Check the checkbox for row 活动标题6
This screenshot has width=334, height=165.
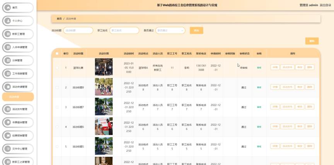click(57, 127)
